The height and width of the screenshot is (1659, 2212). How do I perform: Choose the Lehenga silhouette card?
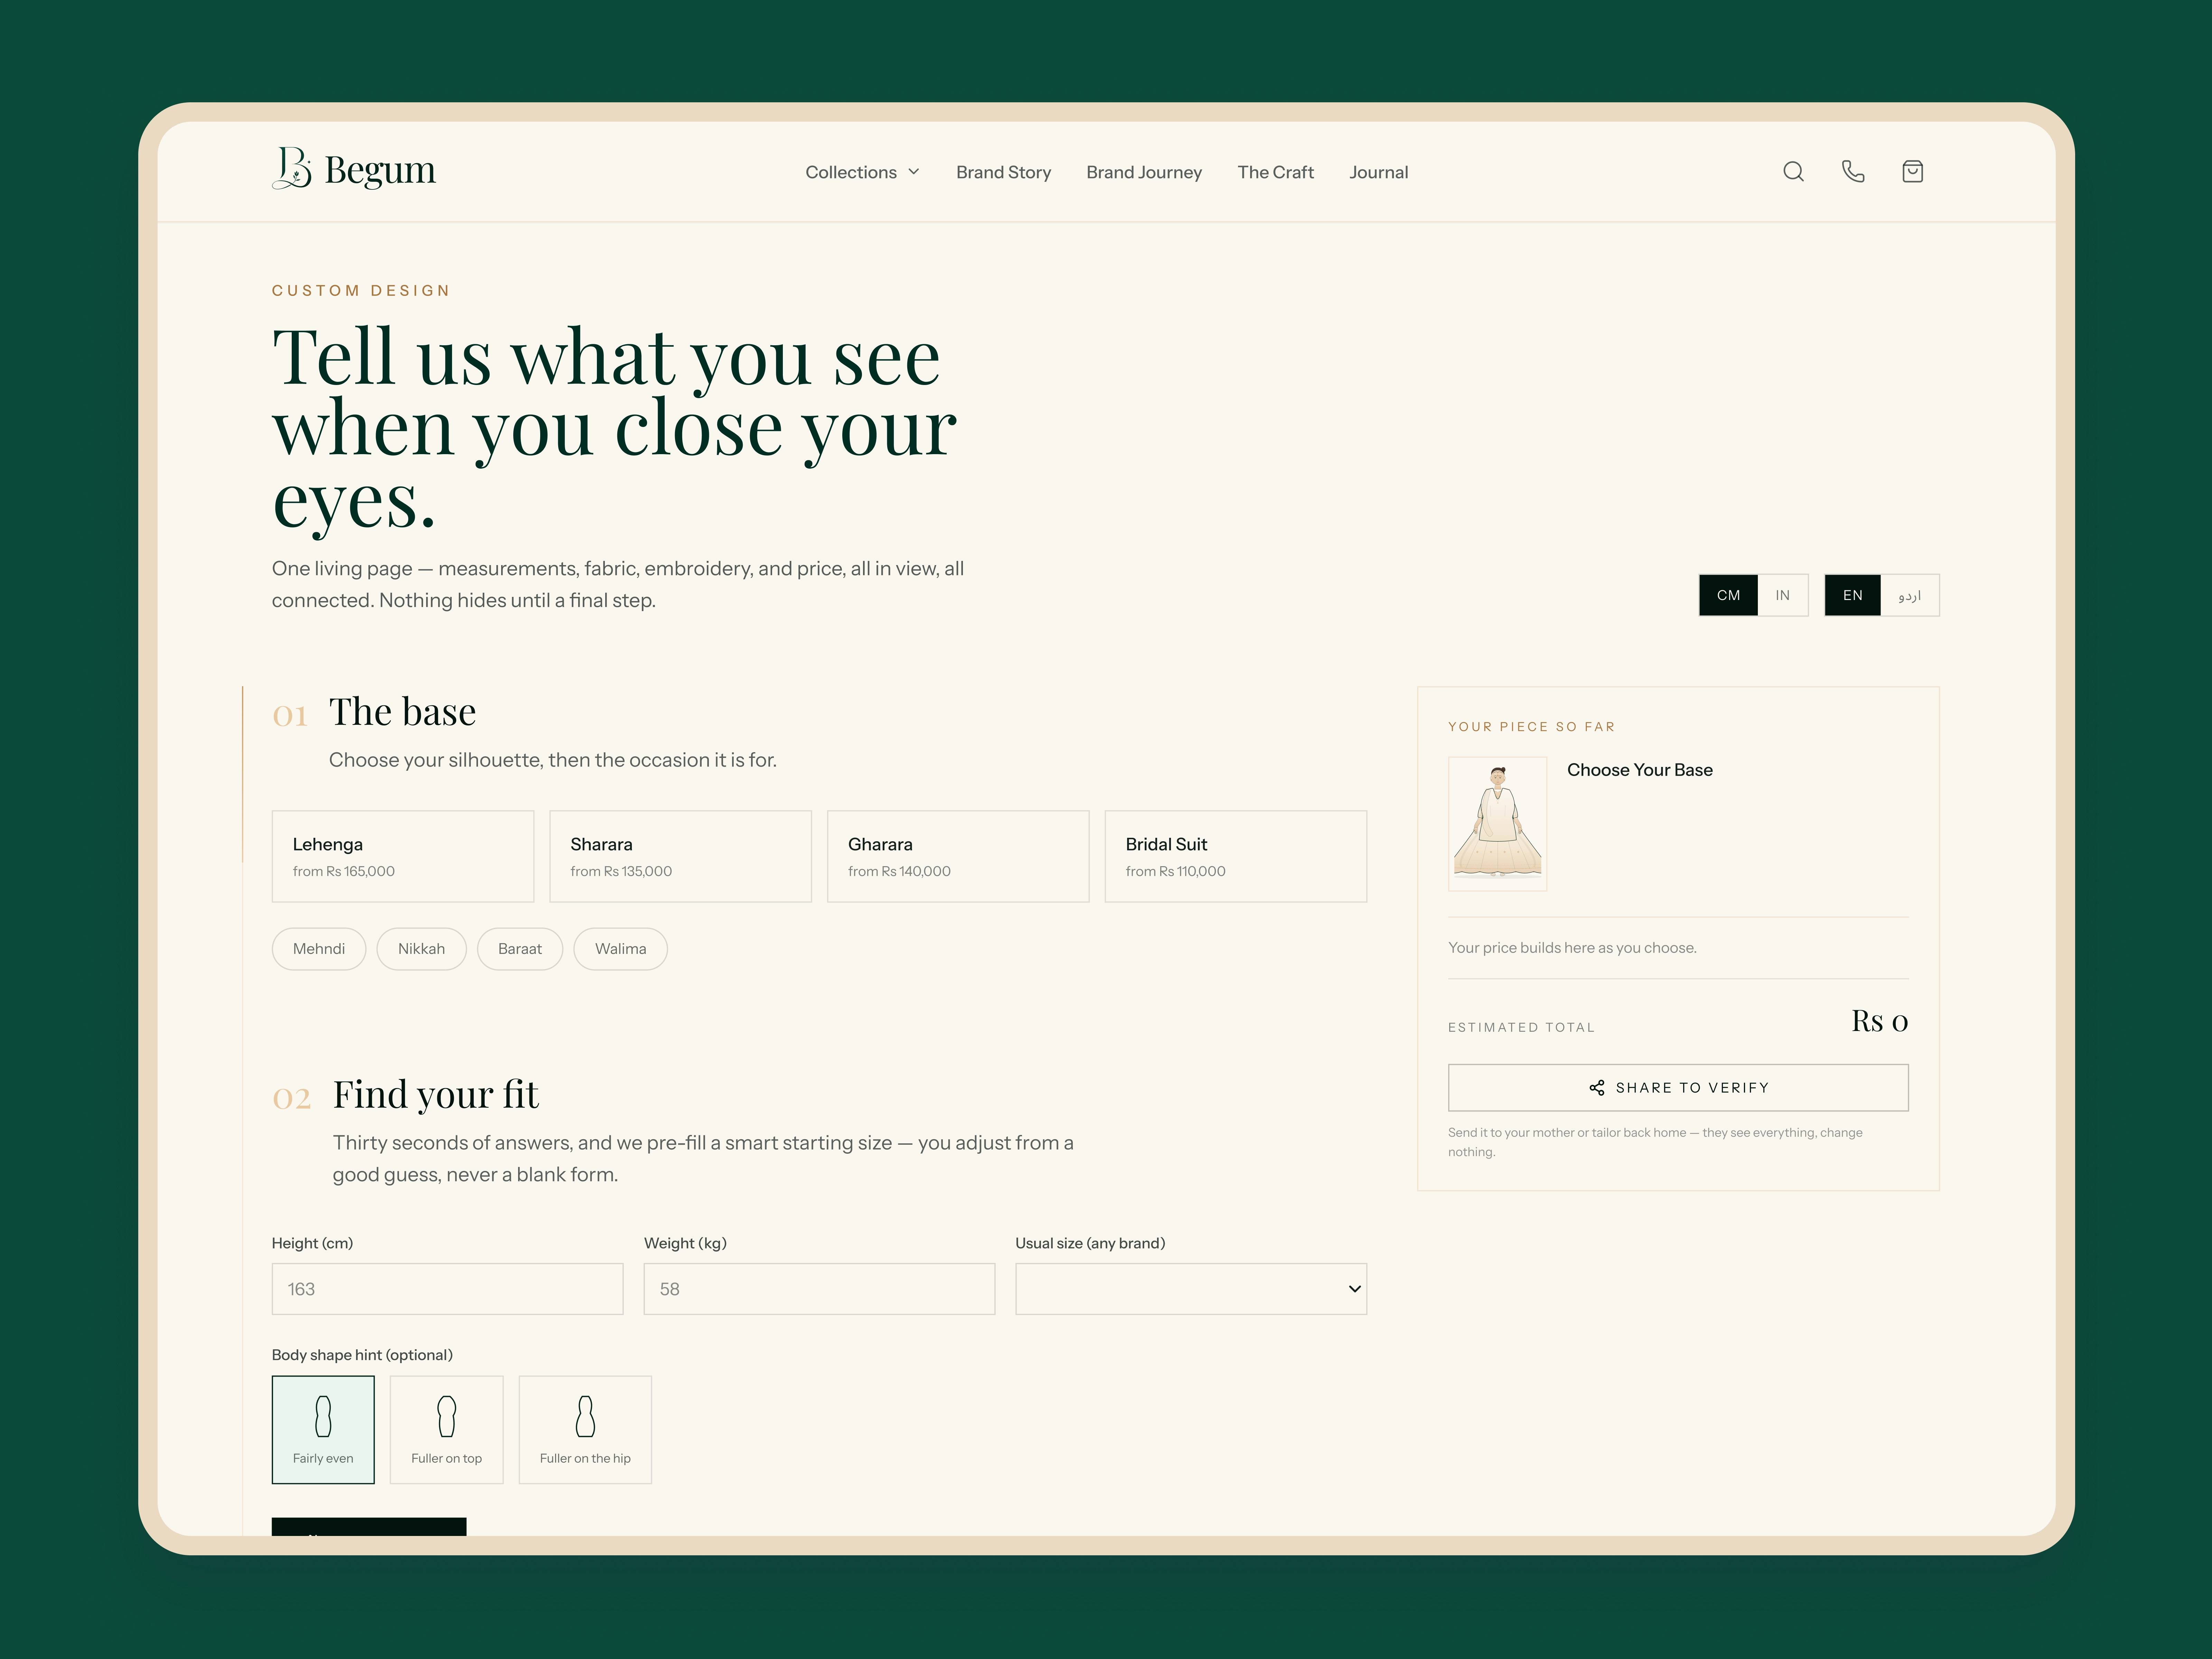[403, 856]
